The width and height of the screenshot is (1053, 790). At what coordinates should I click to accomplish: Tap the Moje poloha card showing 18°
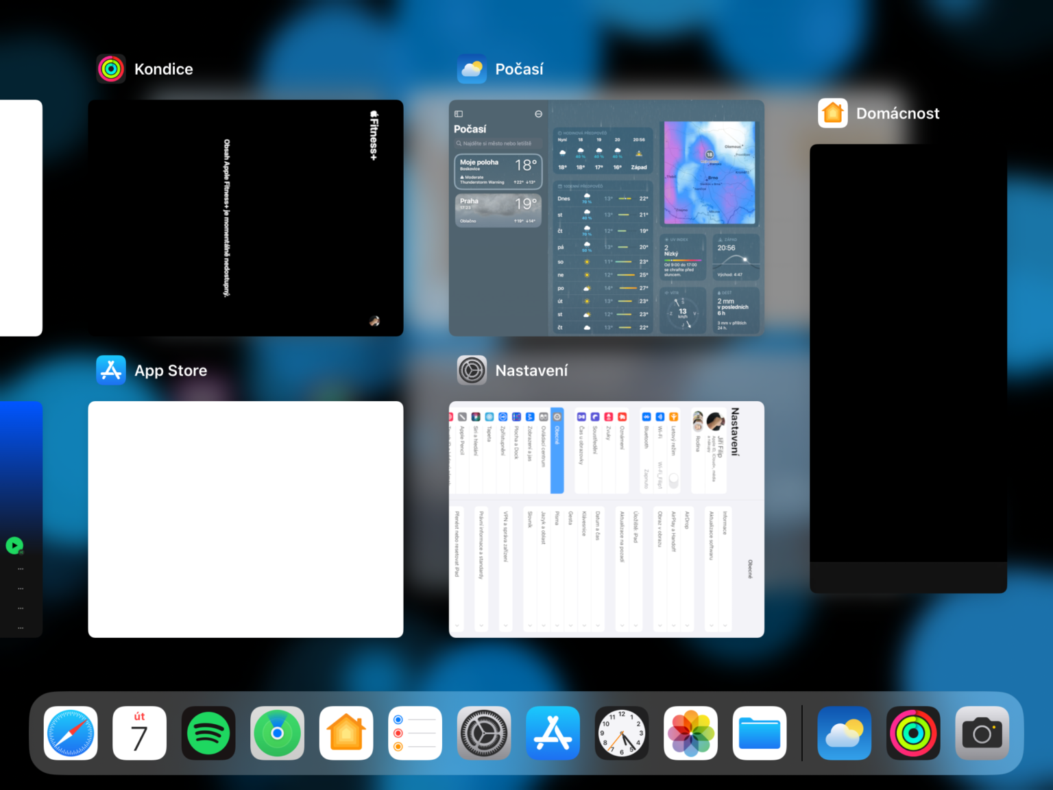click(498, 172)
